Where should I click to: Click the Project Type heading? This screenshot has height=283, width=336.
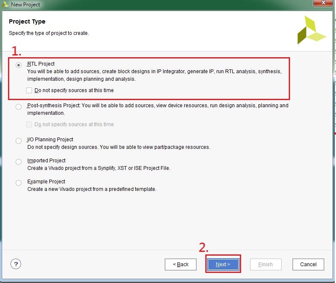27,21
